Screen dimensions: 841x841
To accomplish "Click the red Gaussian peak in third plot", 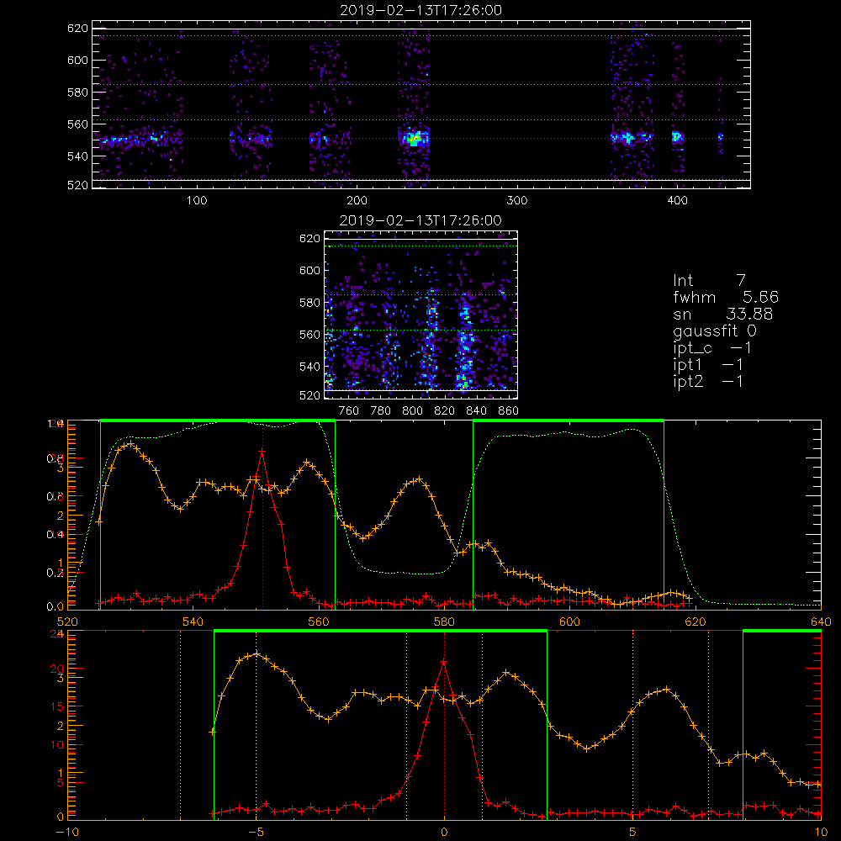I will (x=262, y=452).
